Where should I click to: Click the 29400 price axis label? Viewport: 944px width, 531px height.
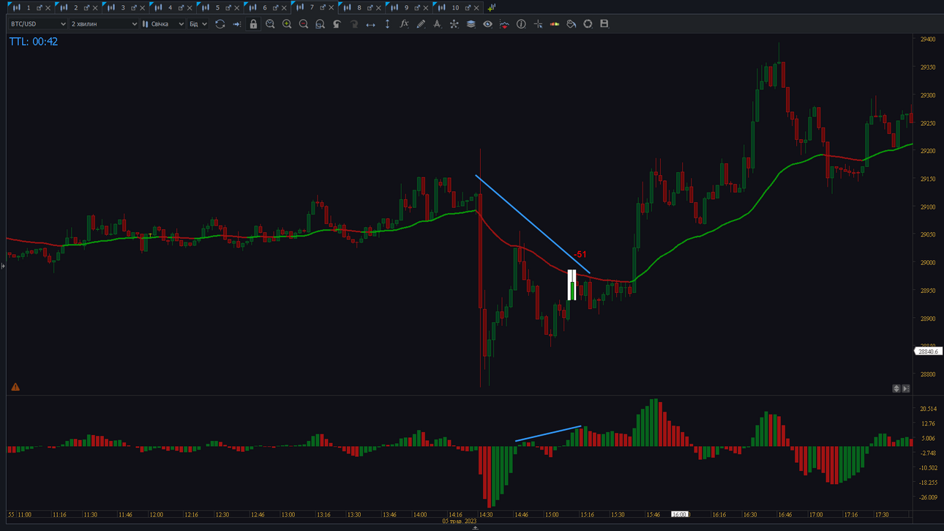coord(927,40)
